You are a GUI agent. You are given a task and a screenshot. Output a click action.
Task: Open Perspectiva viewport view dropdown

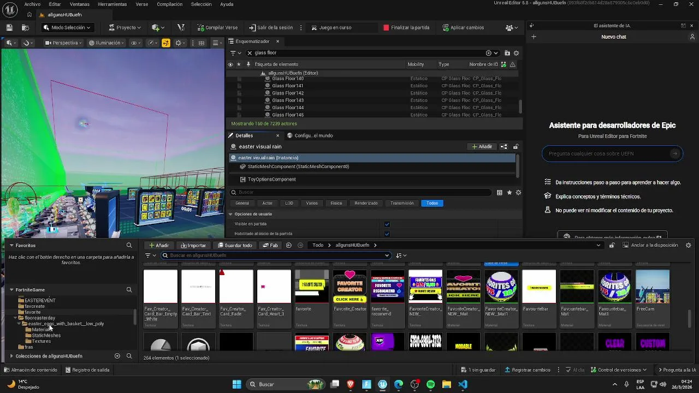63,43
